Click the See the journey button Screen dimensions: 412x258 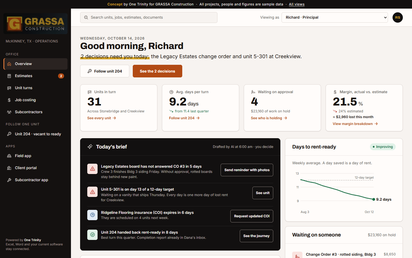(256, 236)
